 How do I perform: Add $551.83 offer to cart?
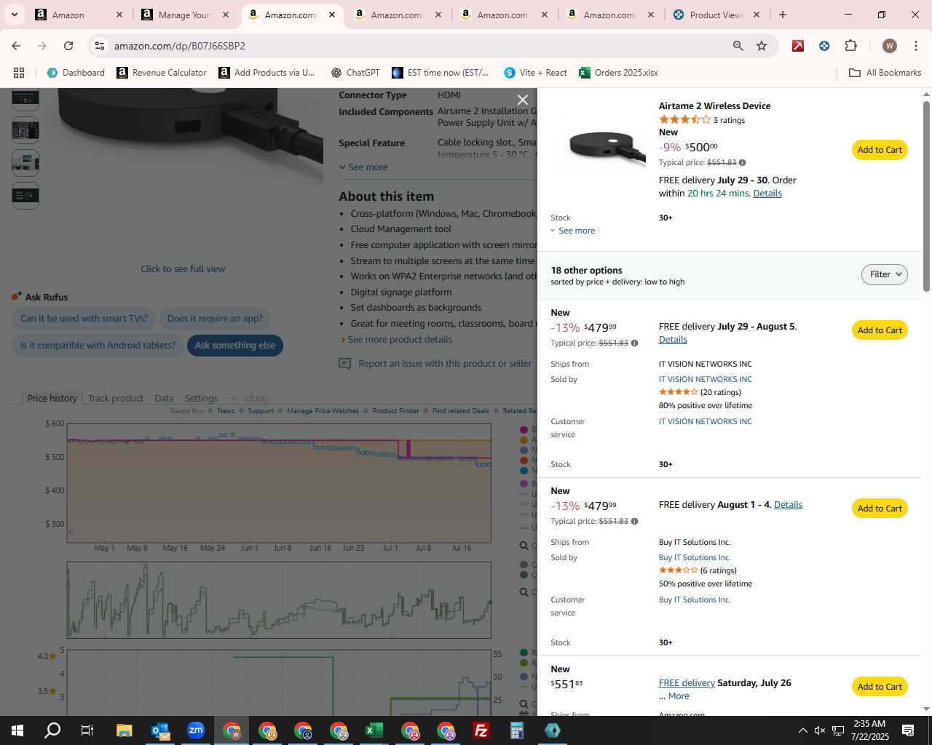coord(880,687)
